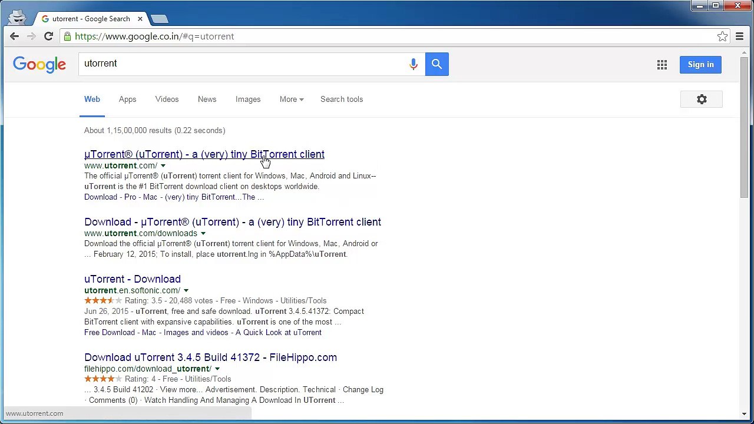Click the (very) tiny BitTorrent...The sitelink
The height and width of the screenshot is (424, 754).
[214, 197]
